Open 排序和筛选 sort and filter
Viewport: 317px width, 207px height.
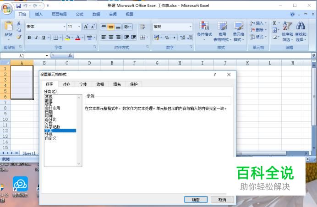287,31
